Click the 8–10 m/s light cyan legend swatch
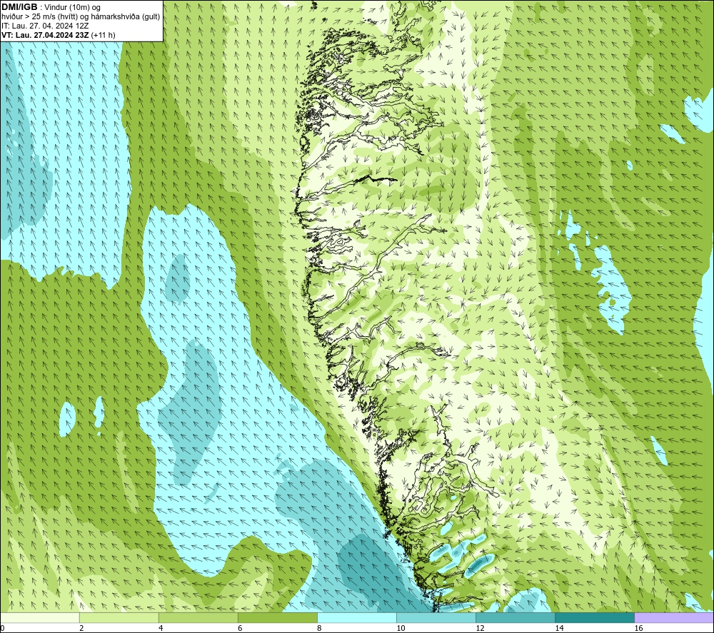The image size is (714, 633). (x=357, y=617)
